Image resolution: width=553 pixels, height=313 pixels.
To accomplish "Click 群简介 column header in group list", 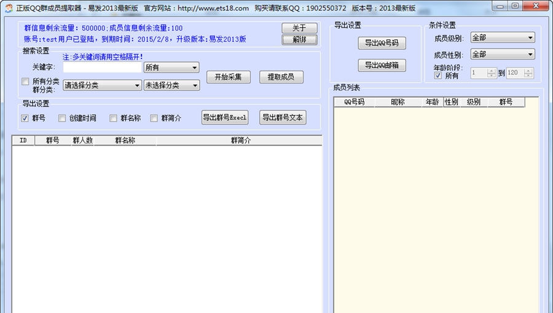I will tap(240, 141).
